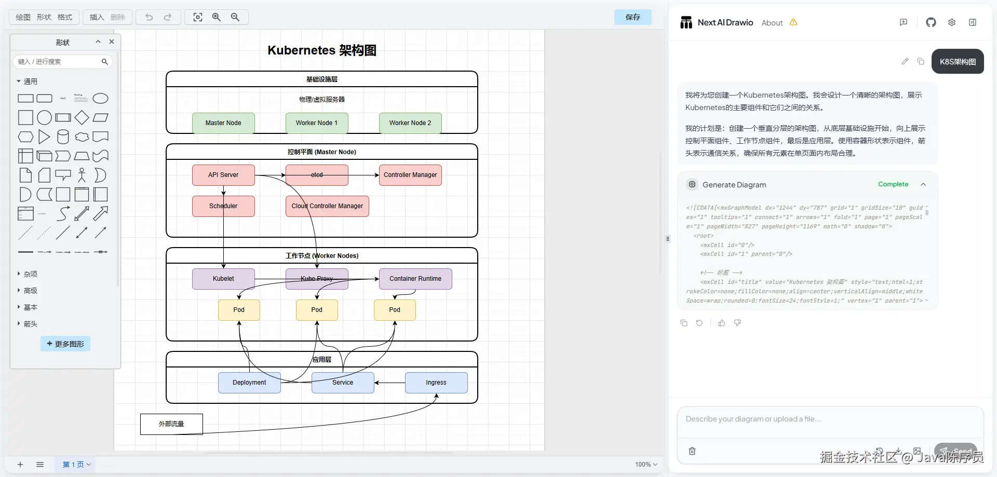Pick the diamond shape from the palette
The height and width of the screenshot is (477, 997).
[x=82, y=118]
